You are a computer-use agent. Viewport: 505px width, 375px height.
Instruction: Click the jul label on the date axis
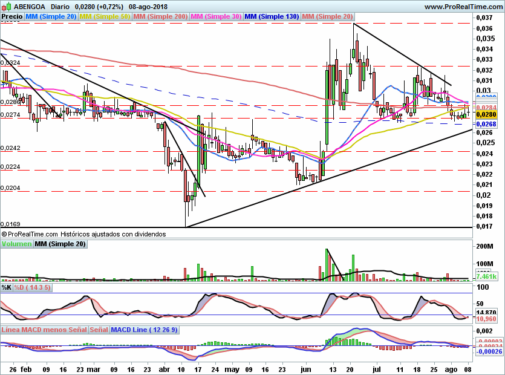pyautogui.click(x=377, y=370)
